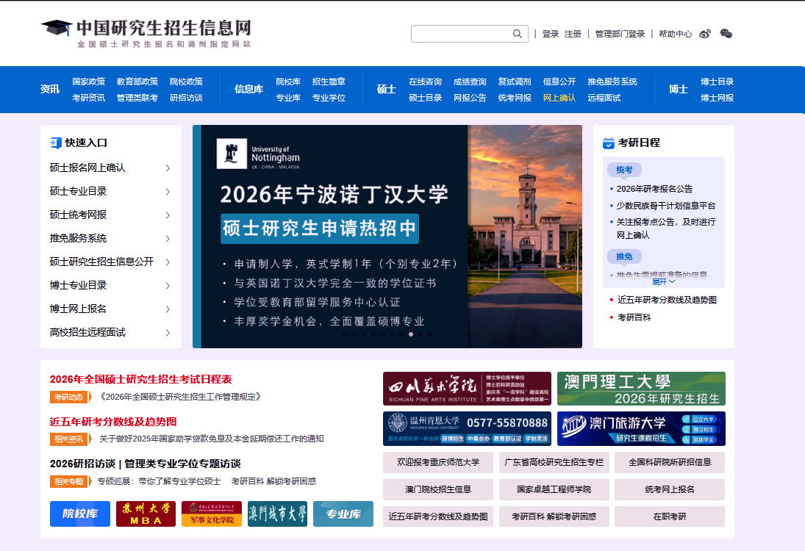Open 博士目录 in the navigation bar

pyautogui.click(x=717, y=82)
